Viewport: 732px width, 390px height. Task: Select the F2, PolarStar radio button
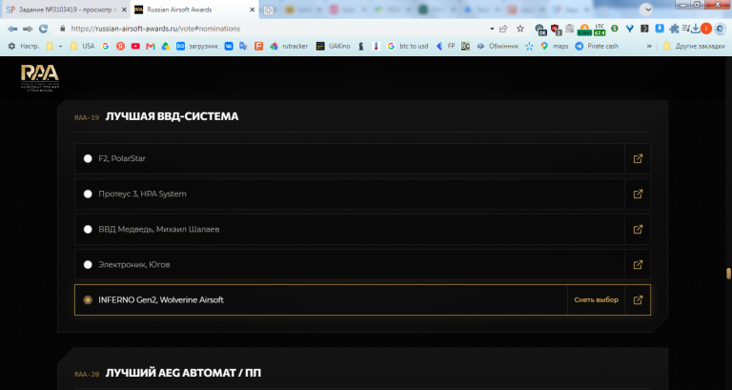point(88,159)
